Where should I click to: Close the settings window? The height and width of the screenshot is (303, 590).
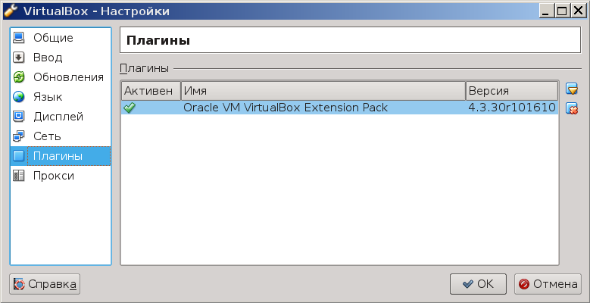click(578, 11)
